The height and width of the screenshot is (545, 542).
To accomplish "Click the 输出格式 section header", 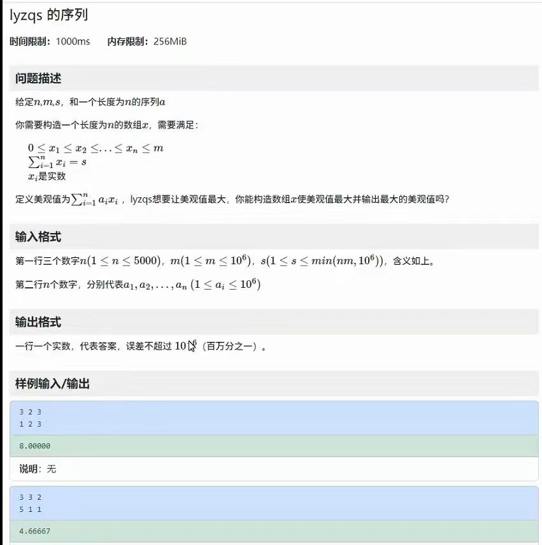I will pyautogui.click(x=274, y=322).
